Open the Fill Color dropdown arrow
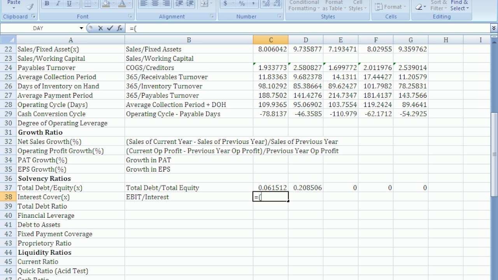498x280 pixels. (113, 4)
